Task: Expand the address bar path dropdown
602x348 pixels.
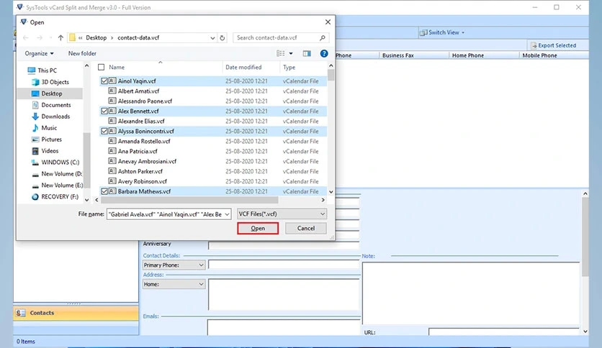Action: point(212,37)
